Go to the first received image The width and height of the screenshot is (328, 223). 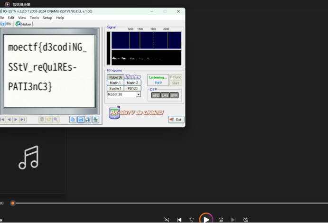click(x=2, y=120)
